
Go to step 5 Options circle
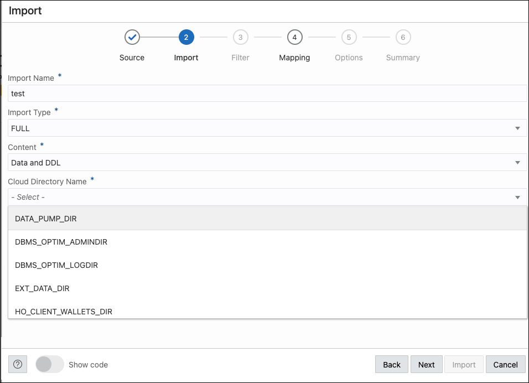pos(349,37)
